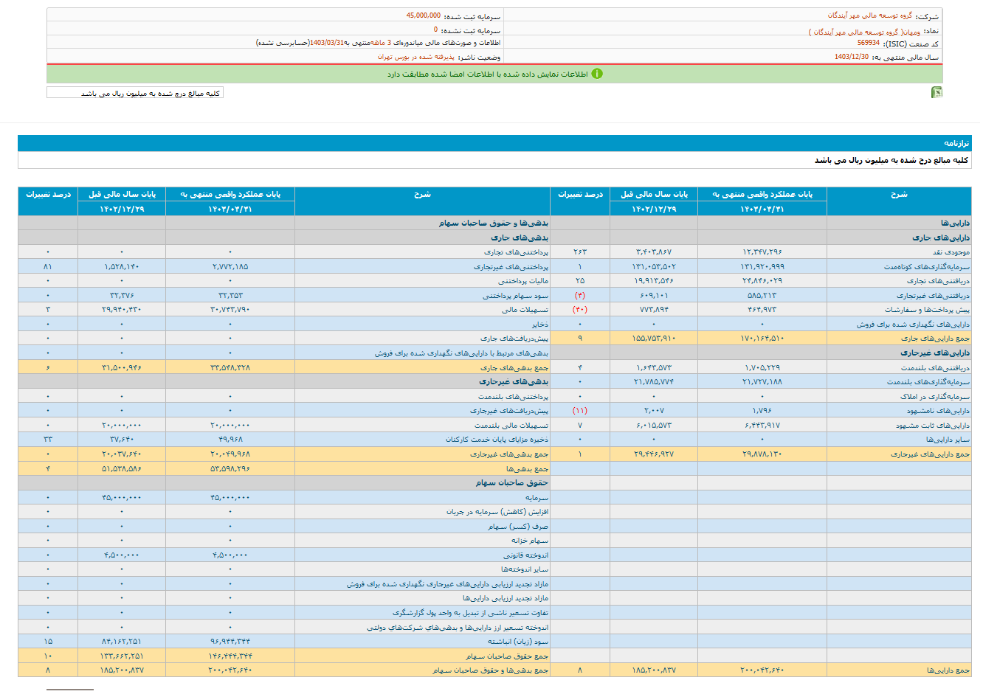The height and width of the screenshot is (697, 983).
Task: Select the موجودی نقد row label
Action: click(x=951, y=252)
